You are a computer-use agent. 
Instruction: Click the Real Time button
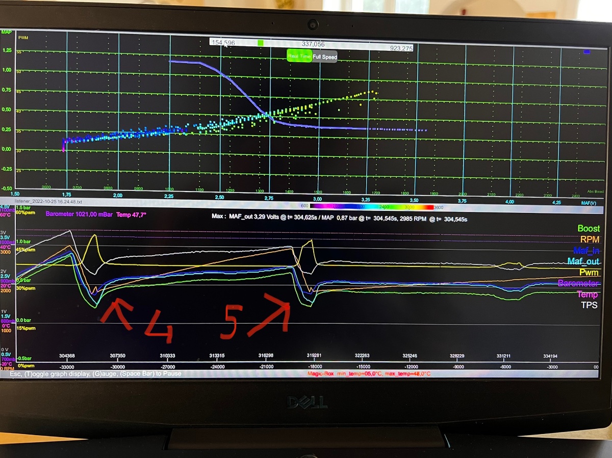point(299,57)
